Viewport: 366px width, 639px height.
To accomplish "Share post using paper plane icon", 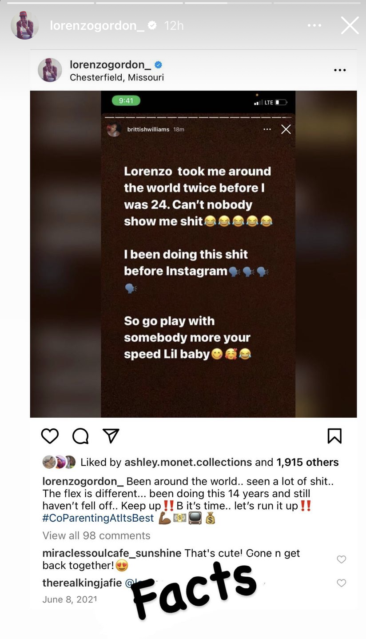I will [111, 436].
